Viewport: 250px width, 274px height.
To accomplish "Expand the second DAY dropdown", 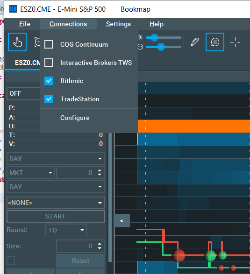I will click(x=56, y=187).
